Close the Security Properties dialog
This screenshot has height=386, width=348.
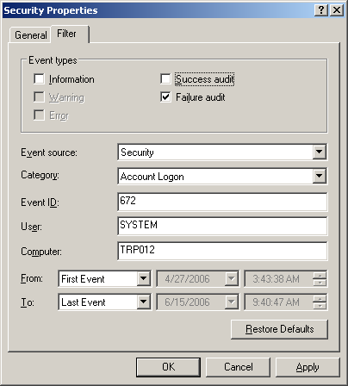[x=337, y=10]
